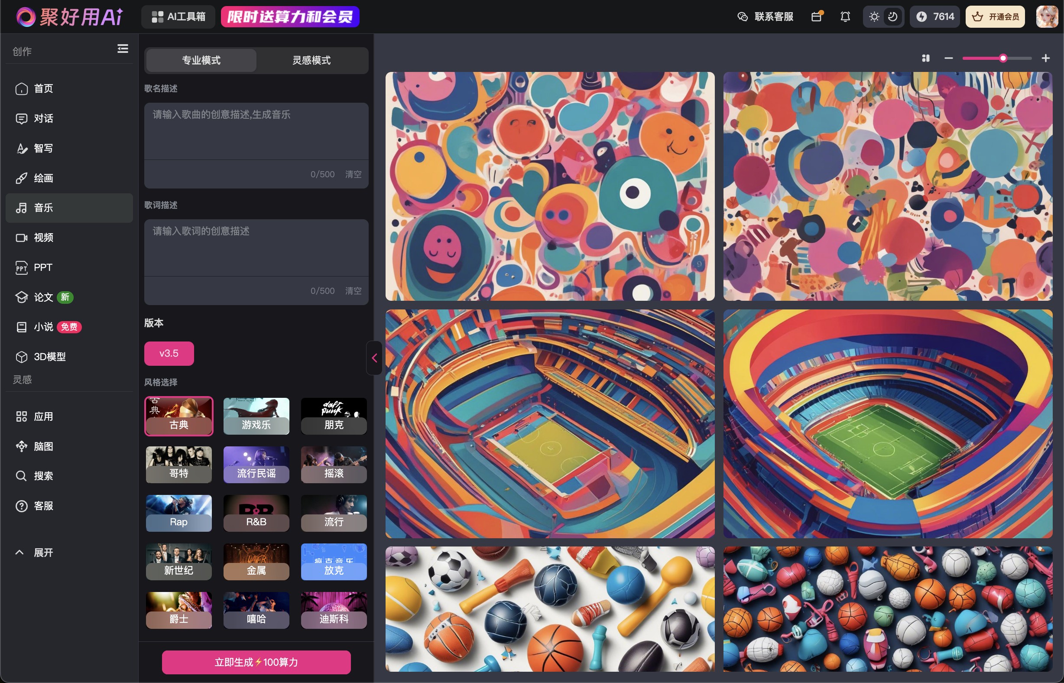Click the 7614 compute power indicator
Image resolution: width=1064 pixels, height=683 pixels.
point(935,17)
